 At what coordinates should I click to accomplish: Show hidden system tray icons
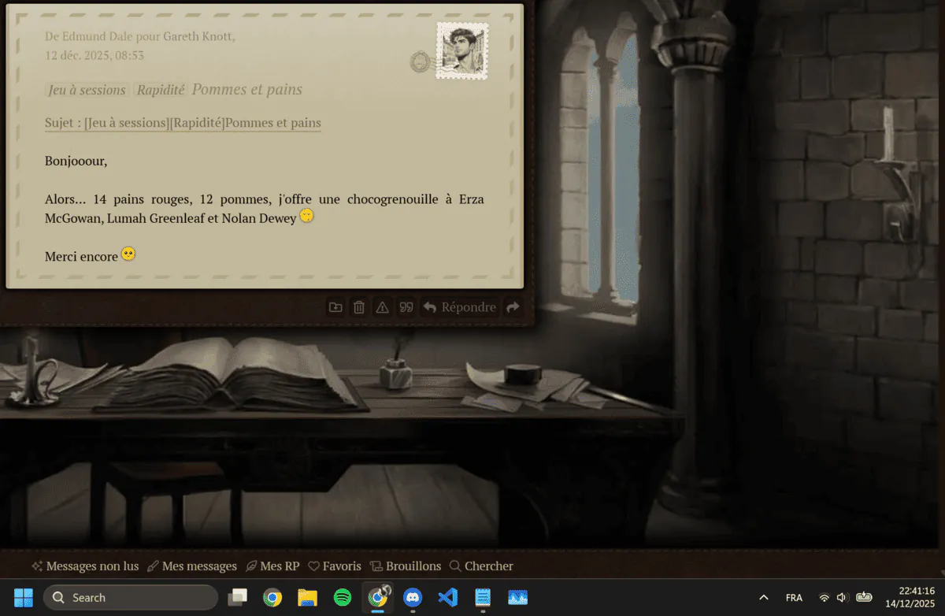coord(763,598)
